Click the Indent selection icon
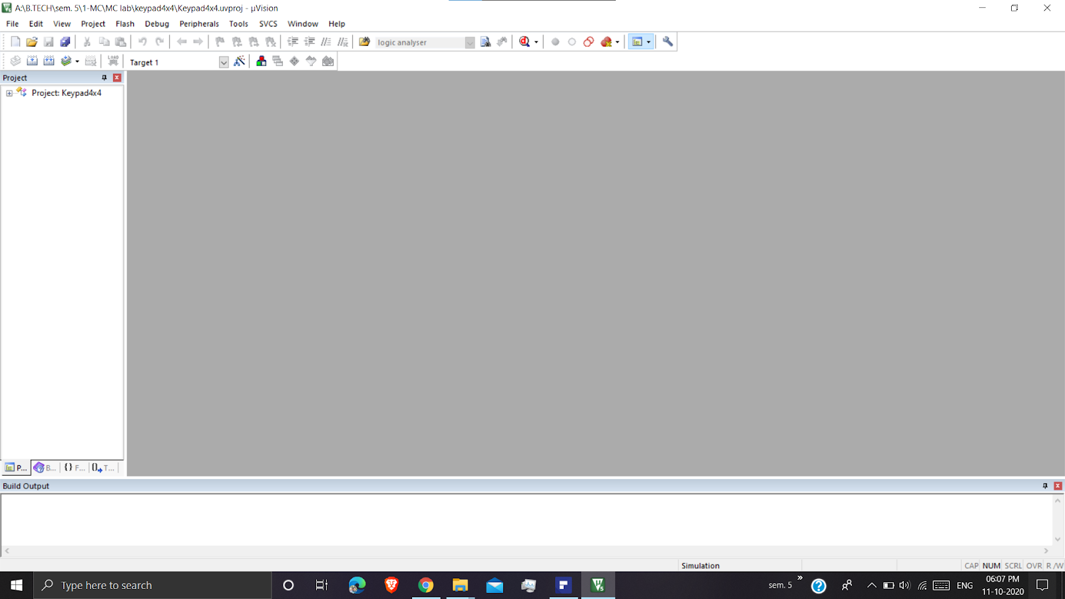The width and height of the screenshot is (1065, 599). point(293,42)
